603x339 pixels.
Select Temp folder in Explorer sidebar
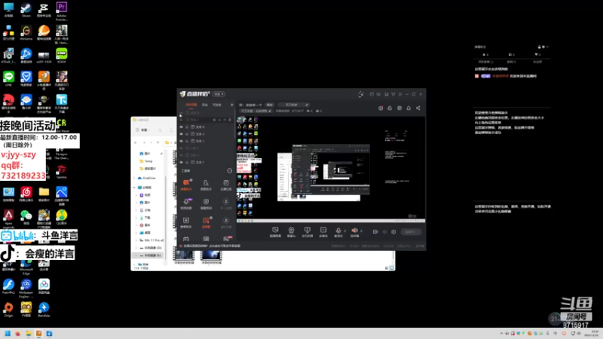tap(146, 161)
